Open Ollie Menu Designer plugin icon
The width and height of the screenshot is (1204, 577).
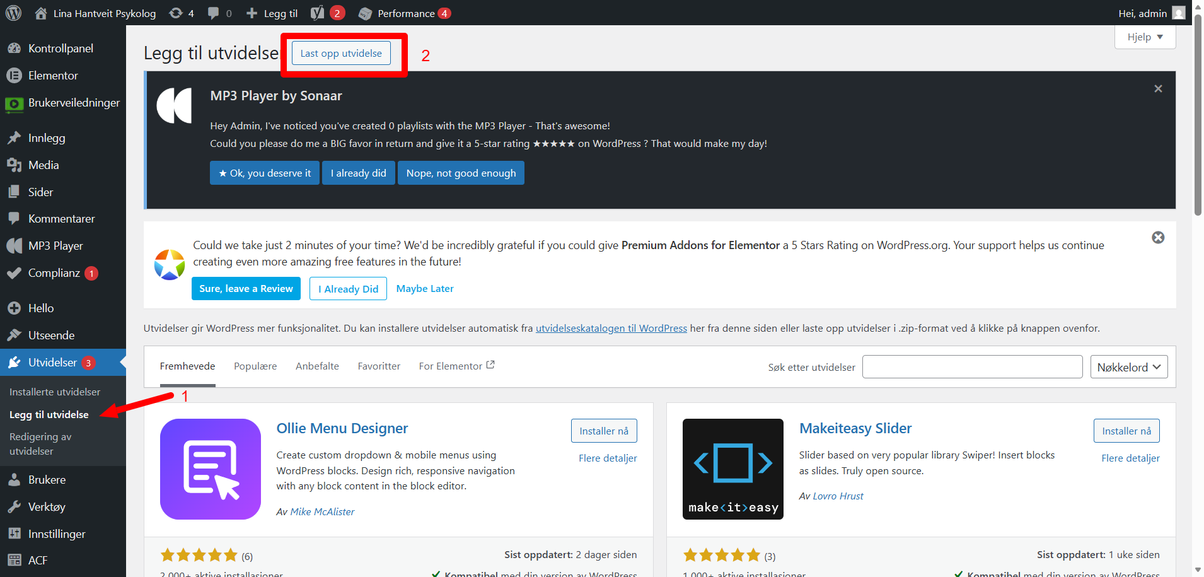(211, 469)
